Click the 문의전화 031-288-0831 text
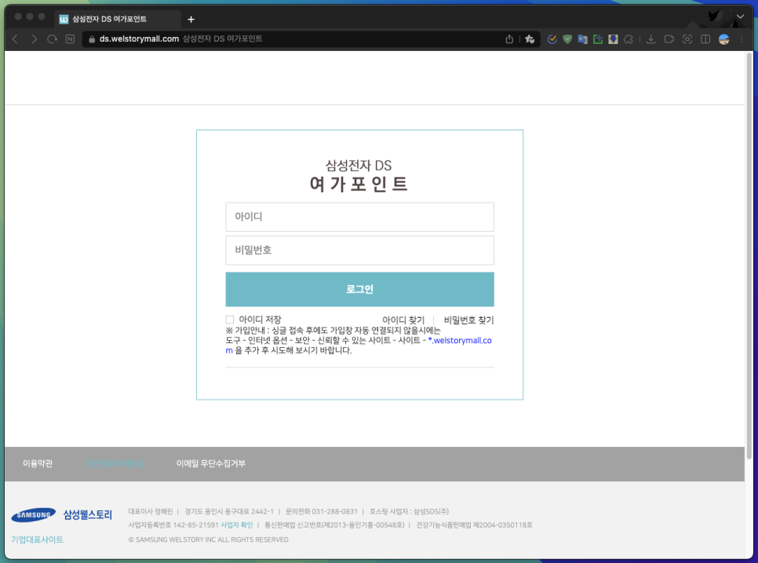The width and height of the screenshot is (758, 563). point(322,511)
